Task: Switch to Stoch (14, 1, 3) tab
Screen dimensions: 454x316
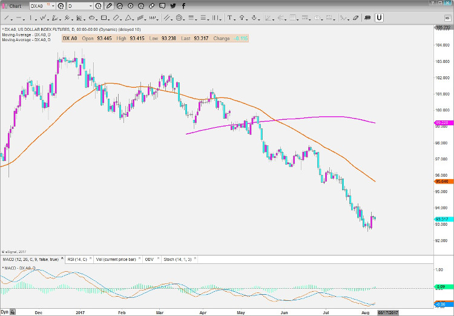Action: [x=177, y=259]
